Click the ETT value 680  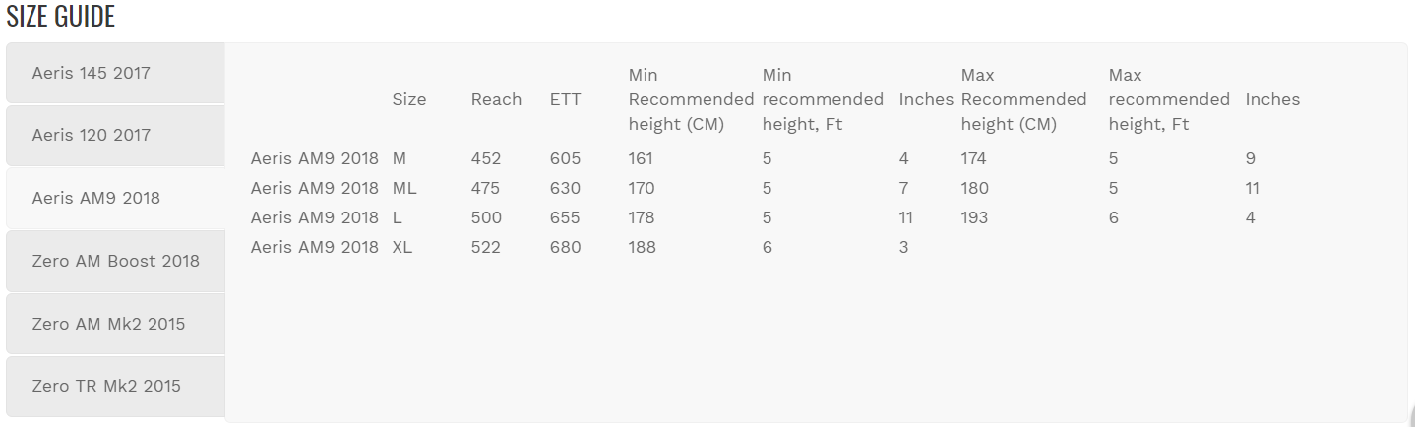click(x=565, y=247)
